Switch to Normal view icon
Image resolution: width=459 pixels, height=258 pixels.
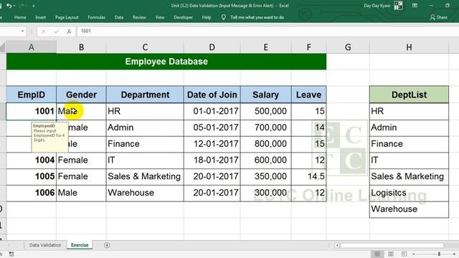tap(377, 254)
